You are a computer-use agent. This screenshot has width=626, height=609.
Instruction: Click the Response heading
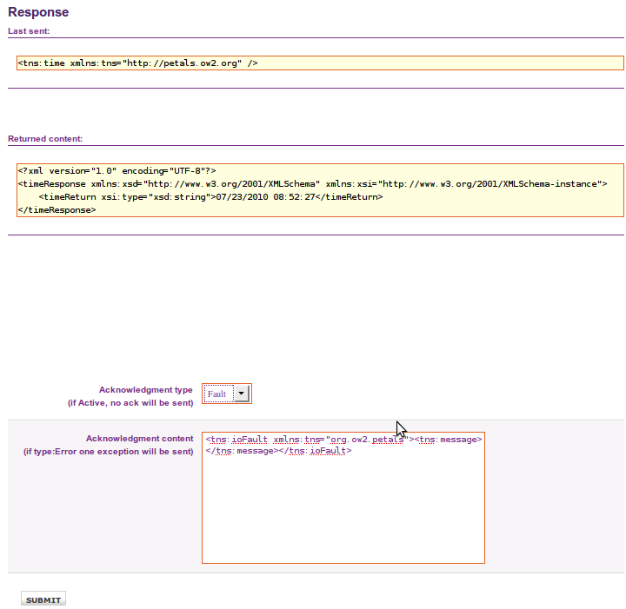38,13
